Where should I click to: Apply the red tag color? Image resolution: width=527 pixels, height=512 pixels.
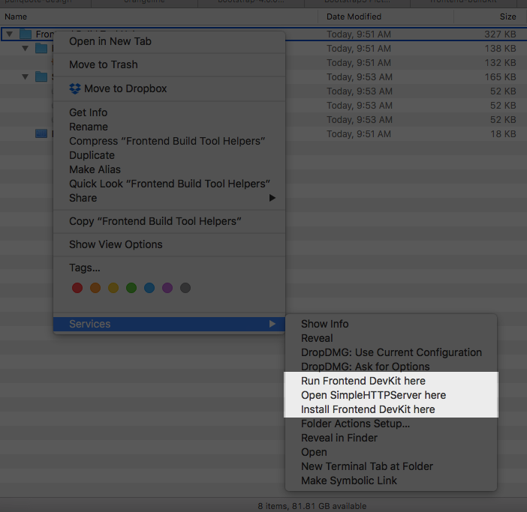[77, 288]
